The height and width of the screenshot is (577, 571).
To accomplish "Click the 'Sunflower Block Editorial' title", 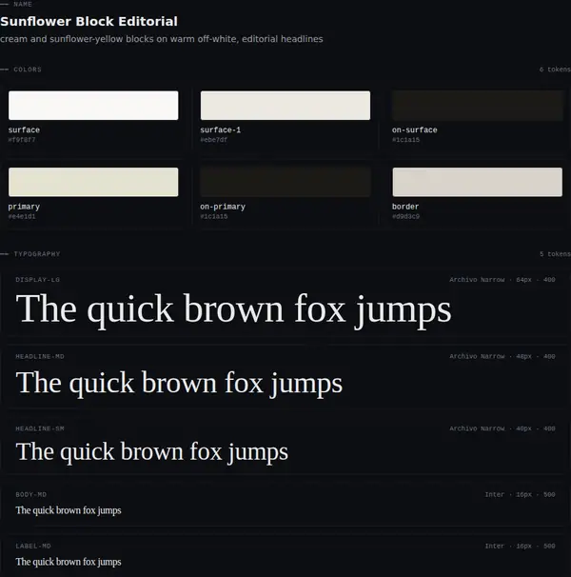I will tap(89, 21).
